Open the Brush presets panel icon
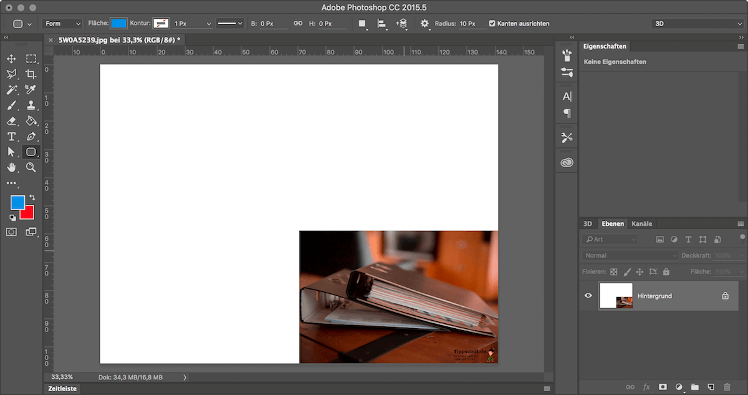Screen dimensions: 748x395 [567, 56]
